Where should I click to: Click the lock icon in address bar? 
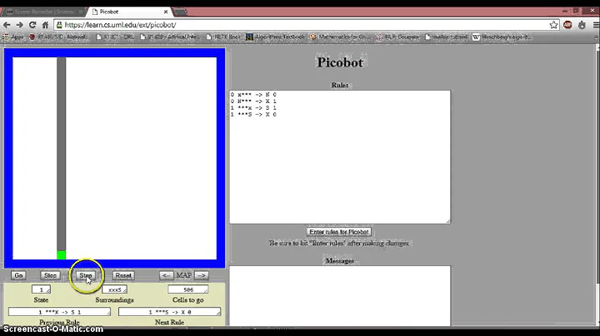pyautogui.click(x=59, y=25)
